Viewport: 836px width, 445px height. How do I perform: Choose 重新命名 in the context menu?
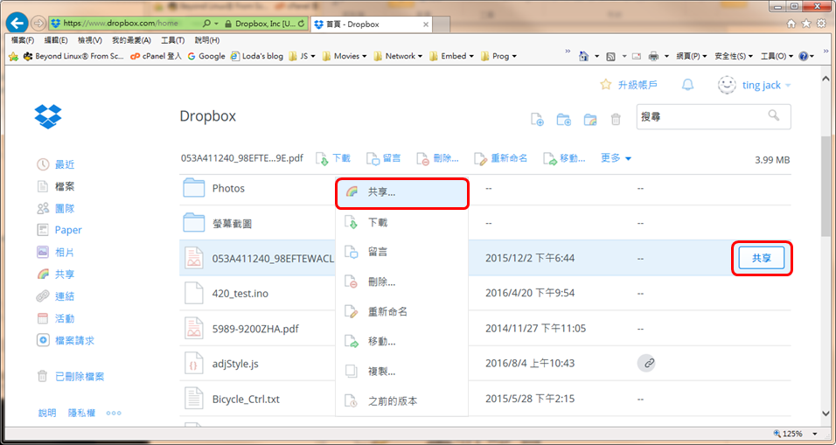click(x=402, y=312)
